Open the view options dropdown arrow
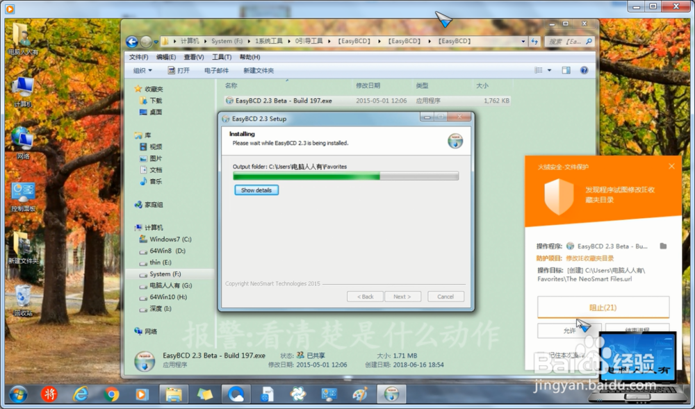The height and width of the screenshot is (409, 695). point(549,70)
